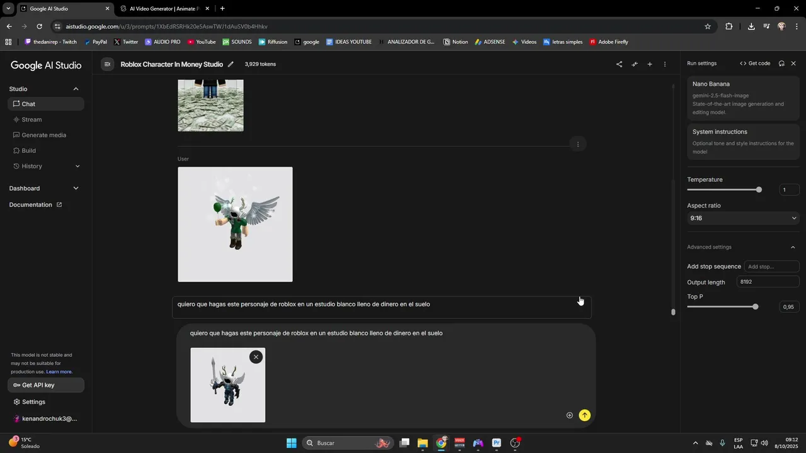Open Get code
The width and height of the screenshot is (806, 453).
coord(755,64)
